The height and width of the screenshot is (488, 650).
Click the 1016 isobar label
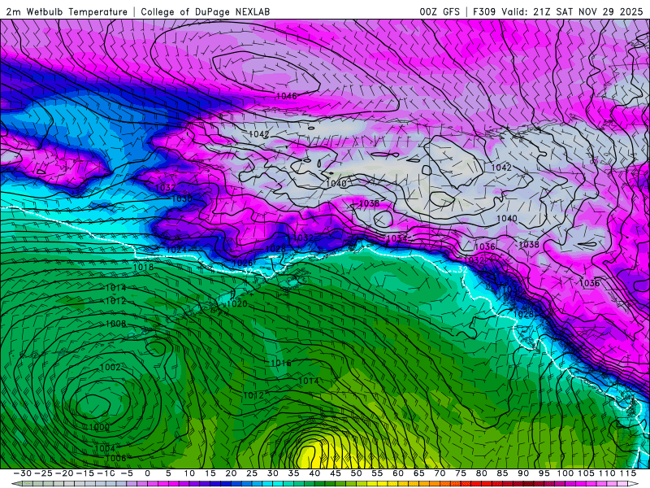pyautogui.click(x=280, y=363)
